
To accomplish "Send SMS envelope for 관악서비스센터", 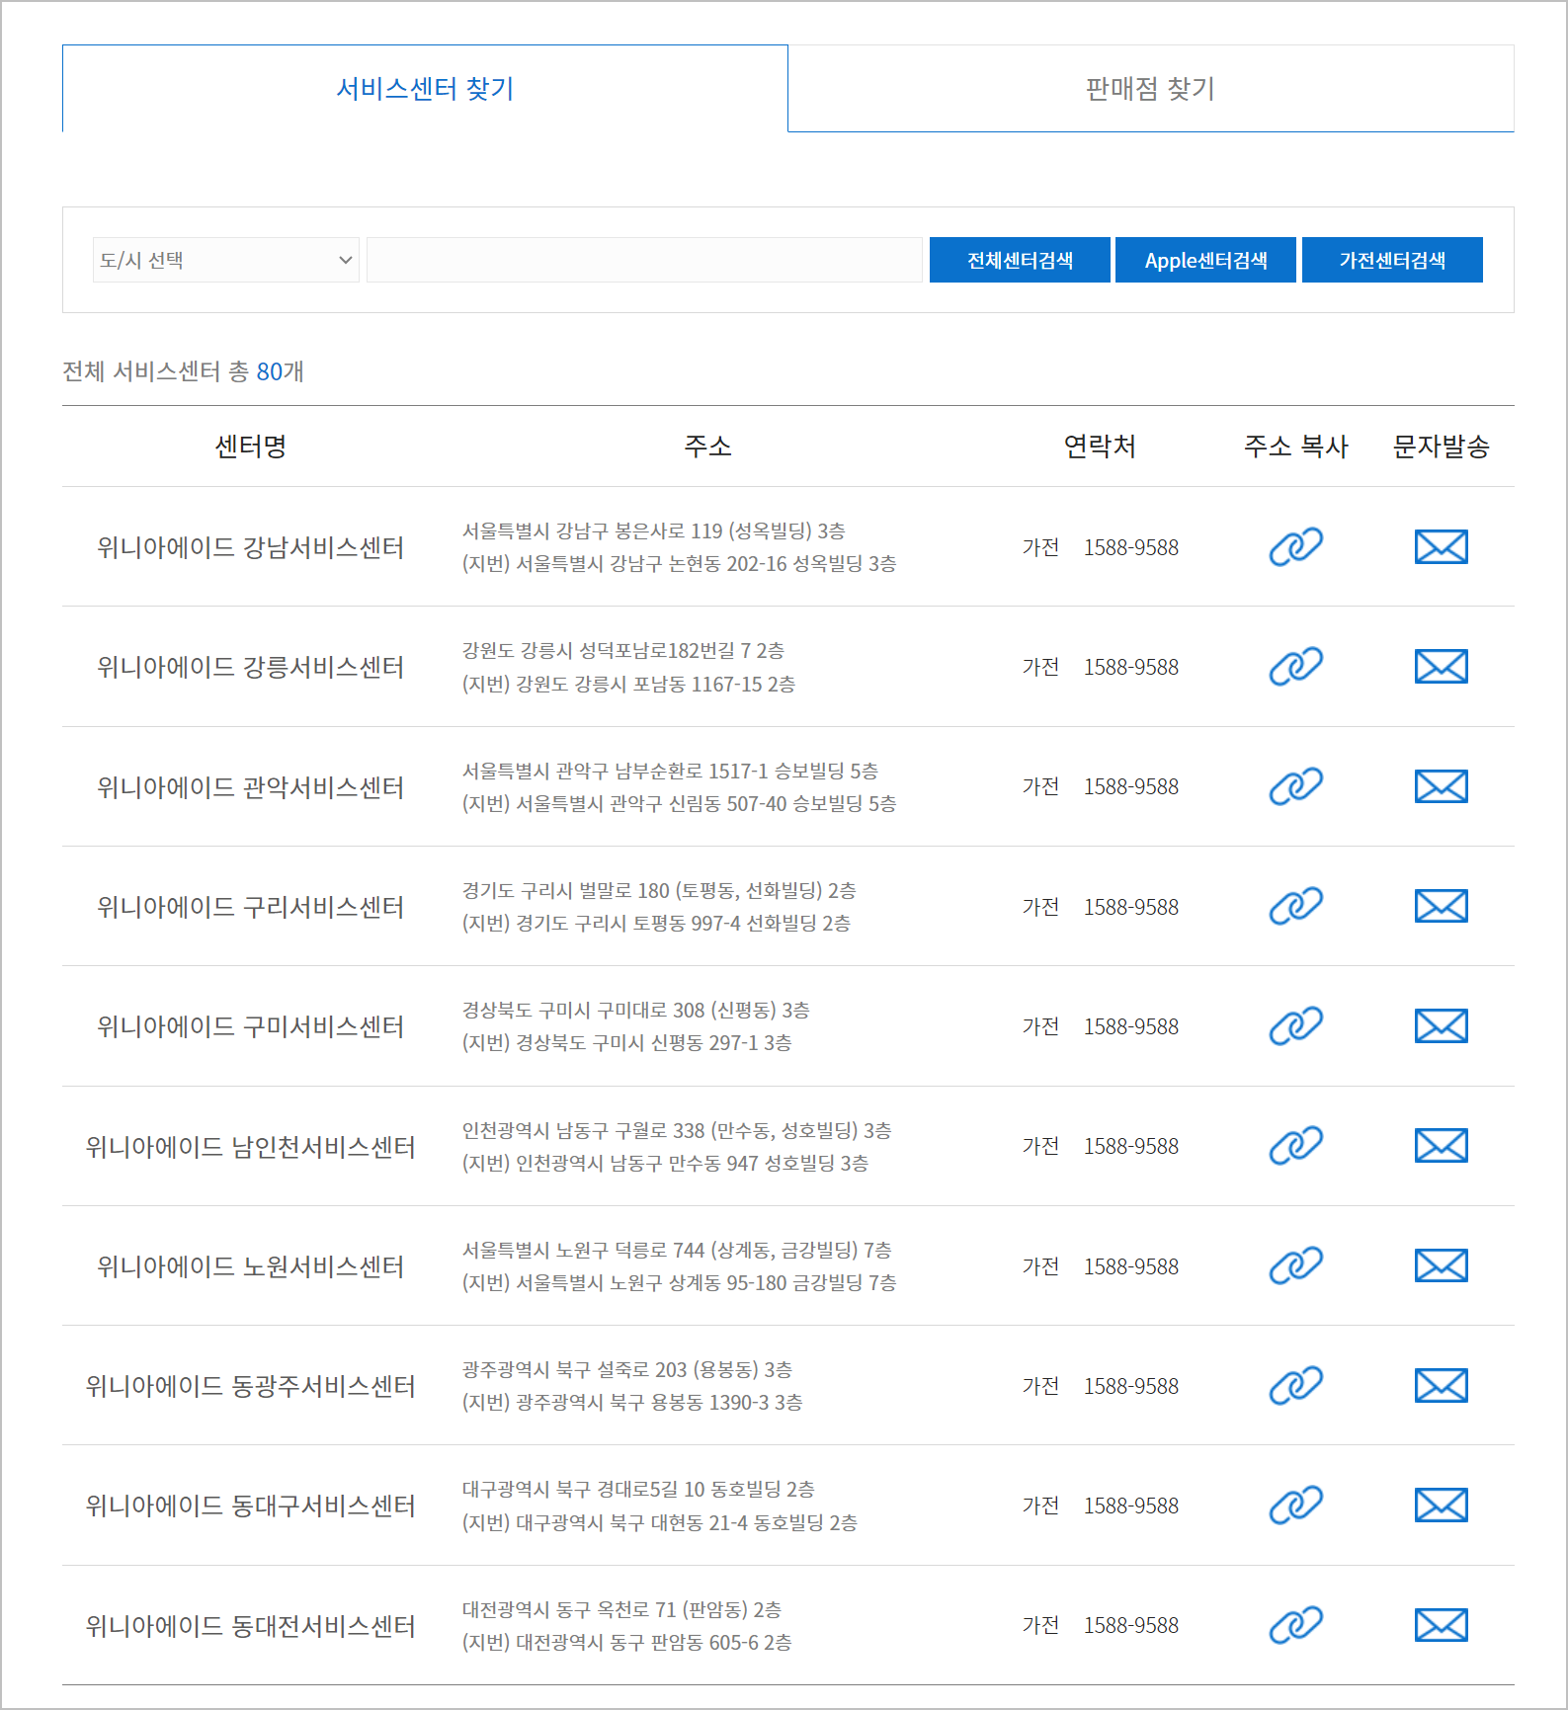I will point(1441,786).
